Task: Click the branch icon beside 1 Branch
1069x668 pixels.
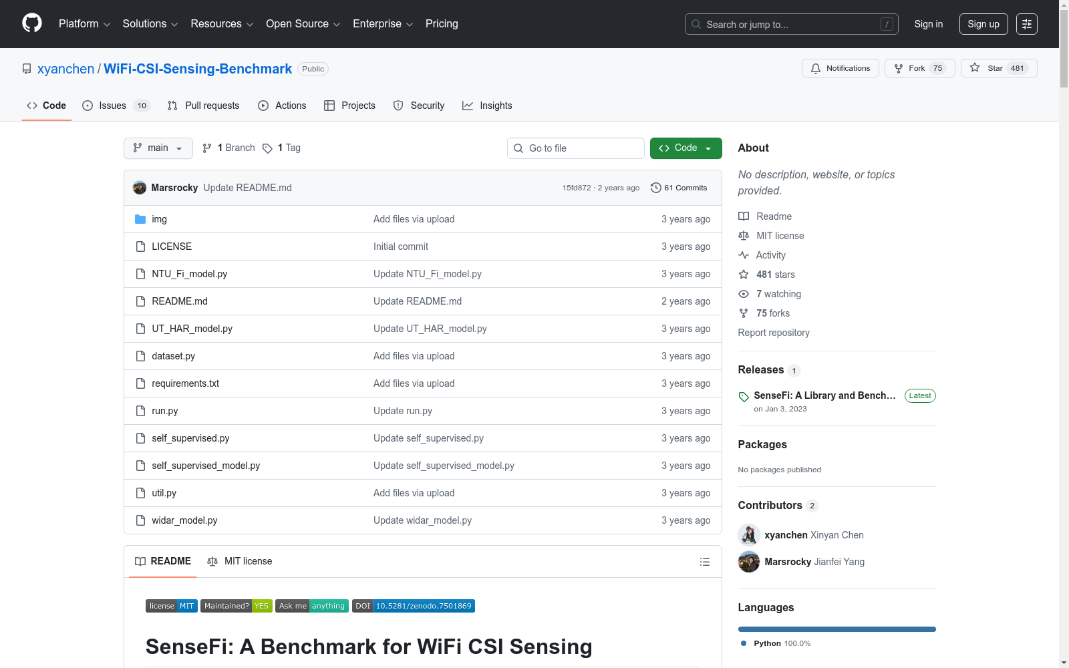Action: [x=207, y=148]
